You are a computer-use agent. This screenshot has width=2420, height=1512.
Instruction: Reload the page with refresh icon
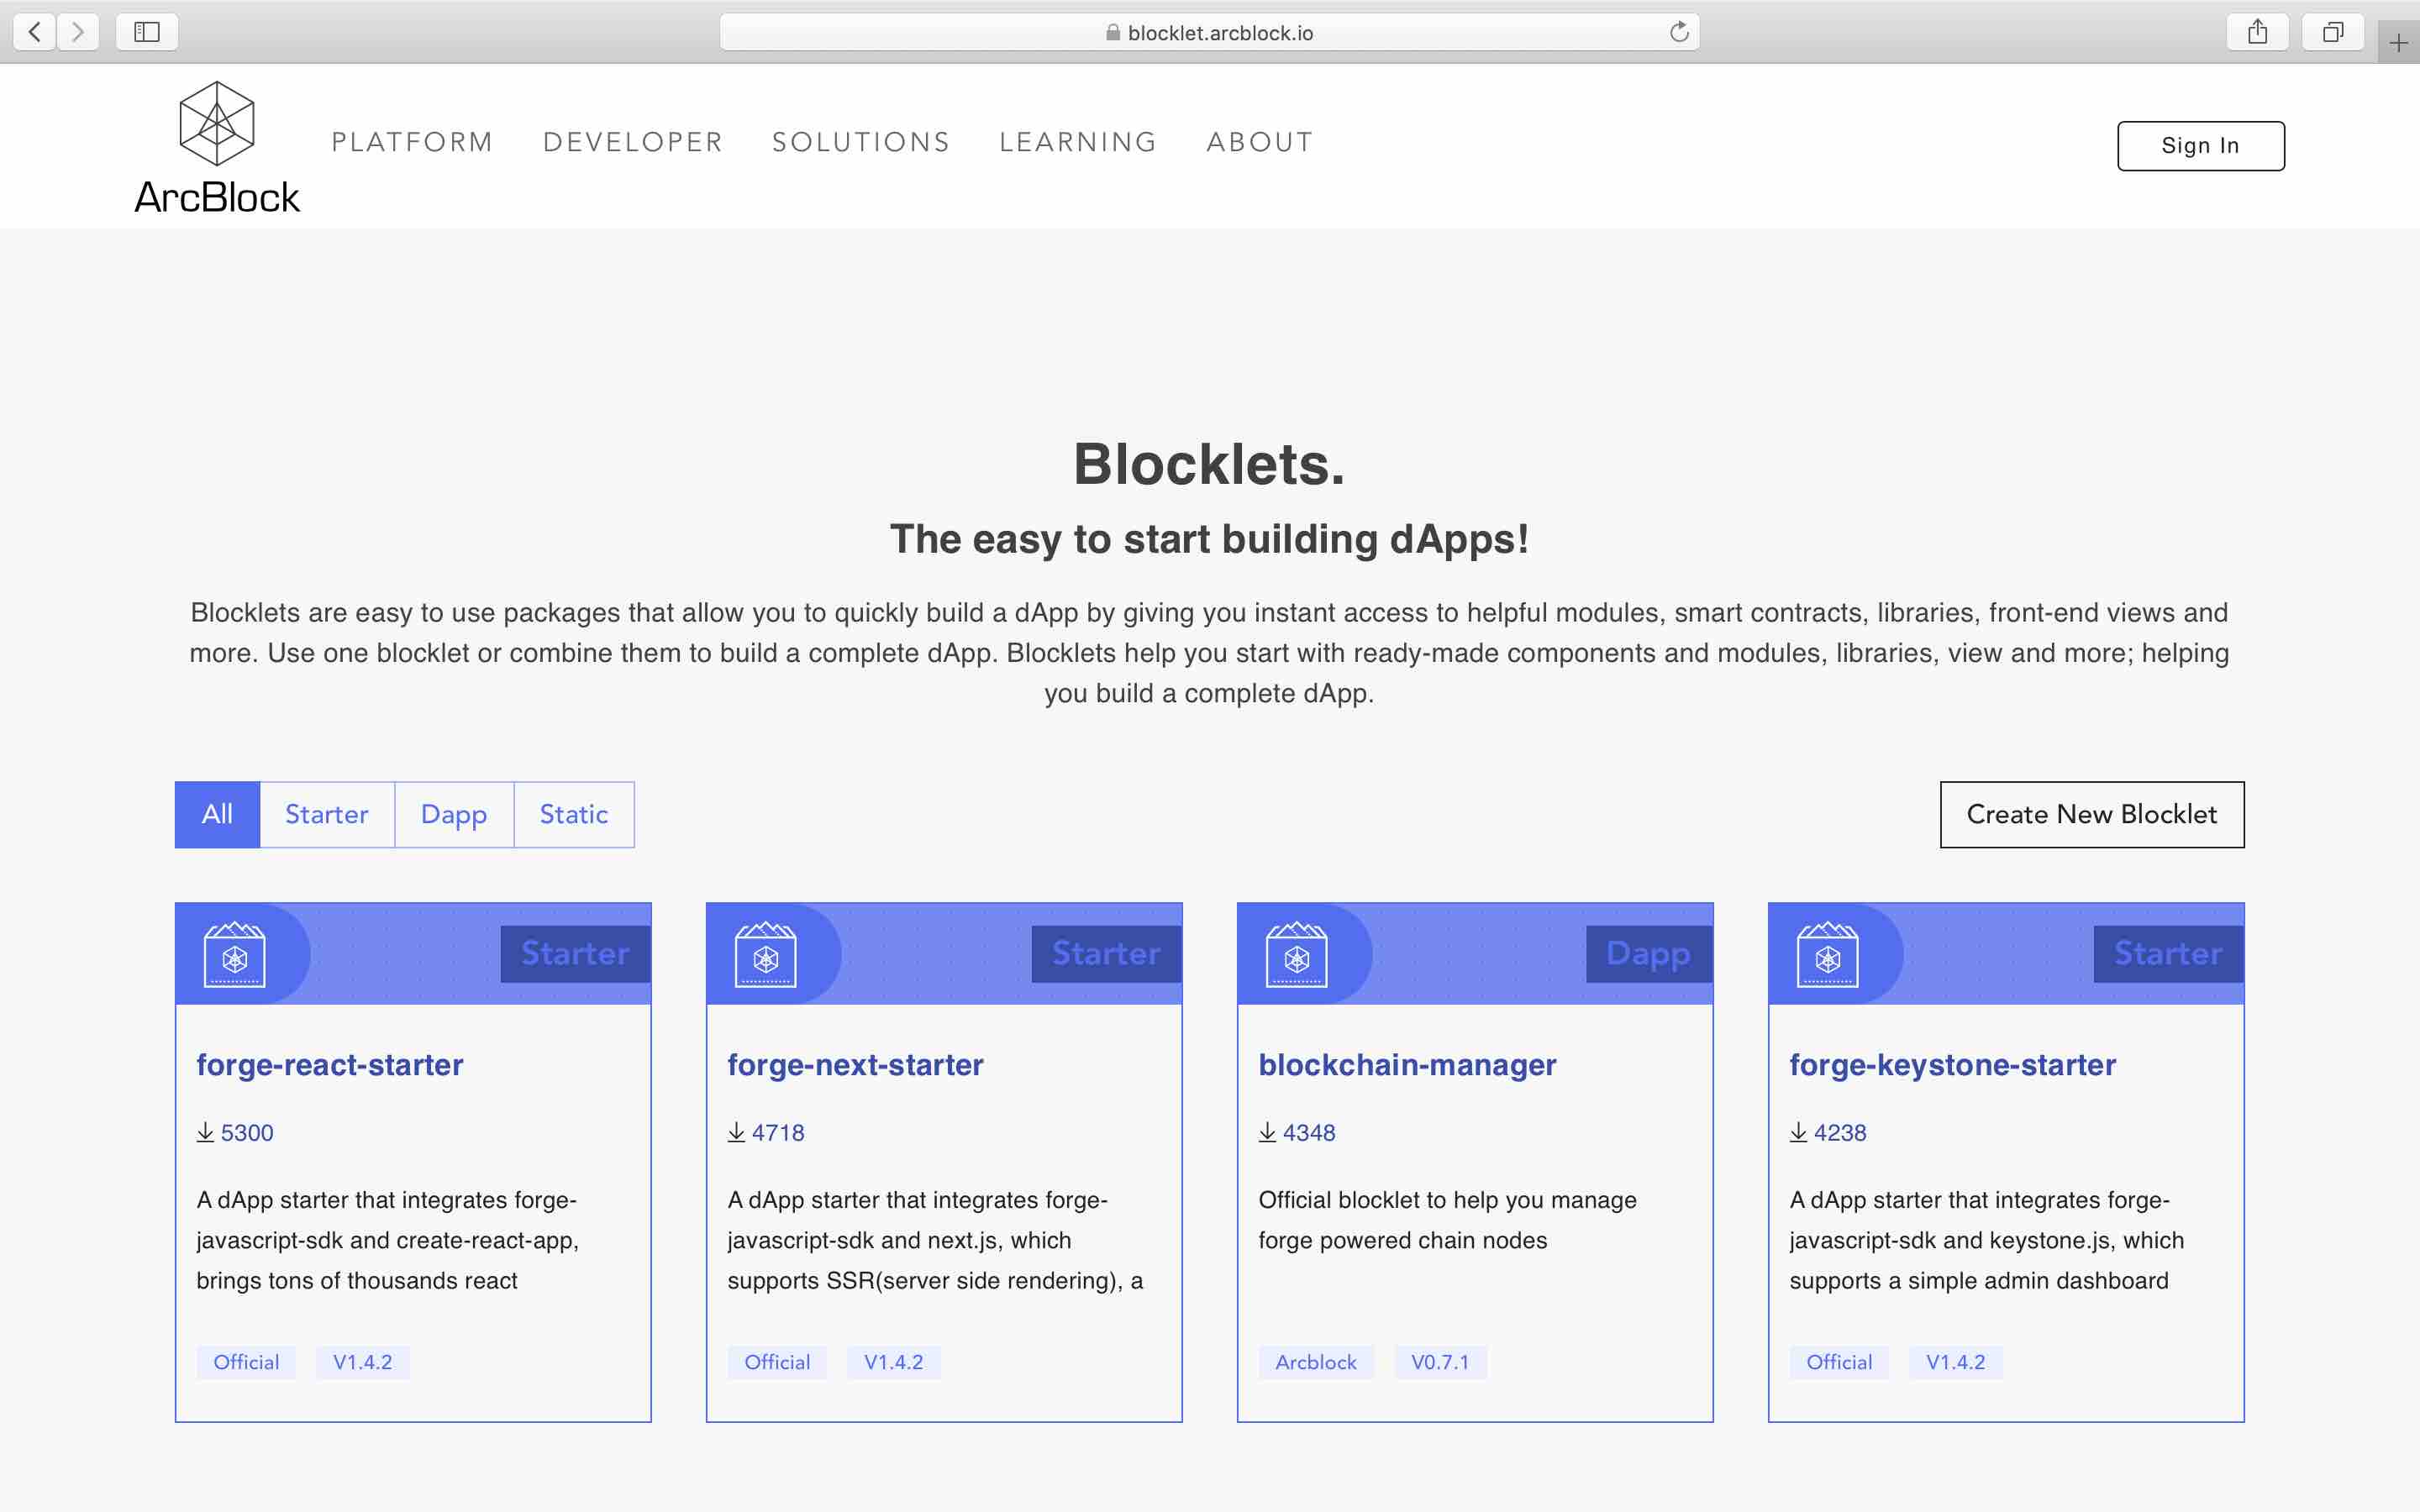pos(1679,32)
